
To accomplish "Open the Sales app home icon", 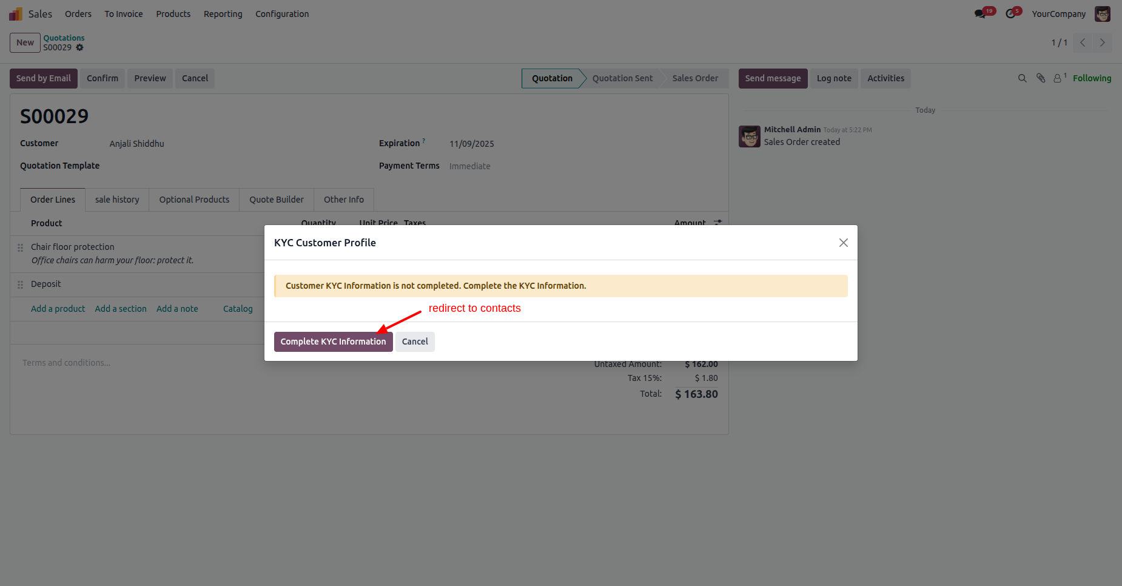I will (x=16, y=14).
